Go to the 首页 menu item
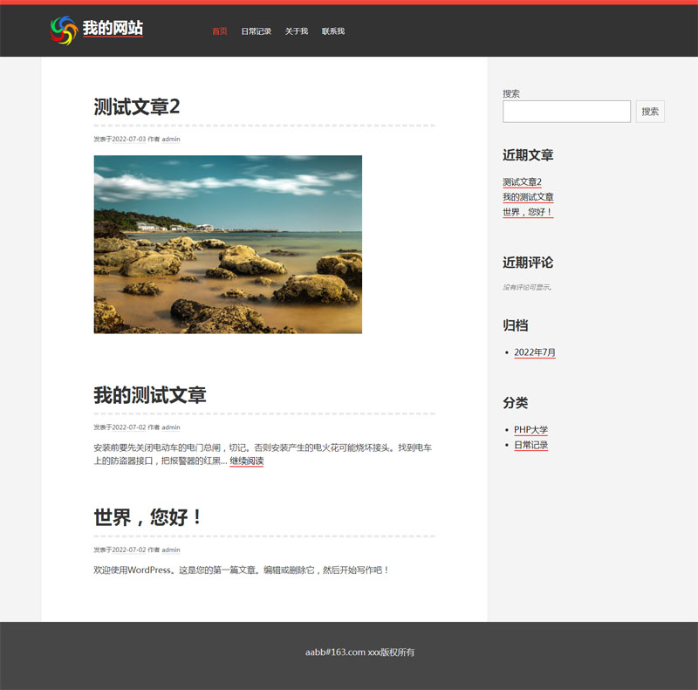 pyautogui.click(x=220, y=31)
